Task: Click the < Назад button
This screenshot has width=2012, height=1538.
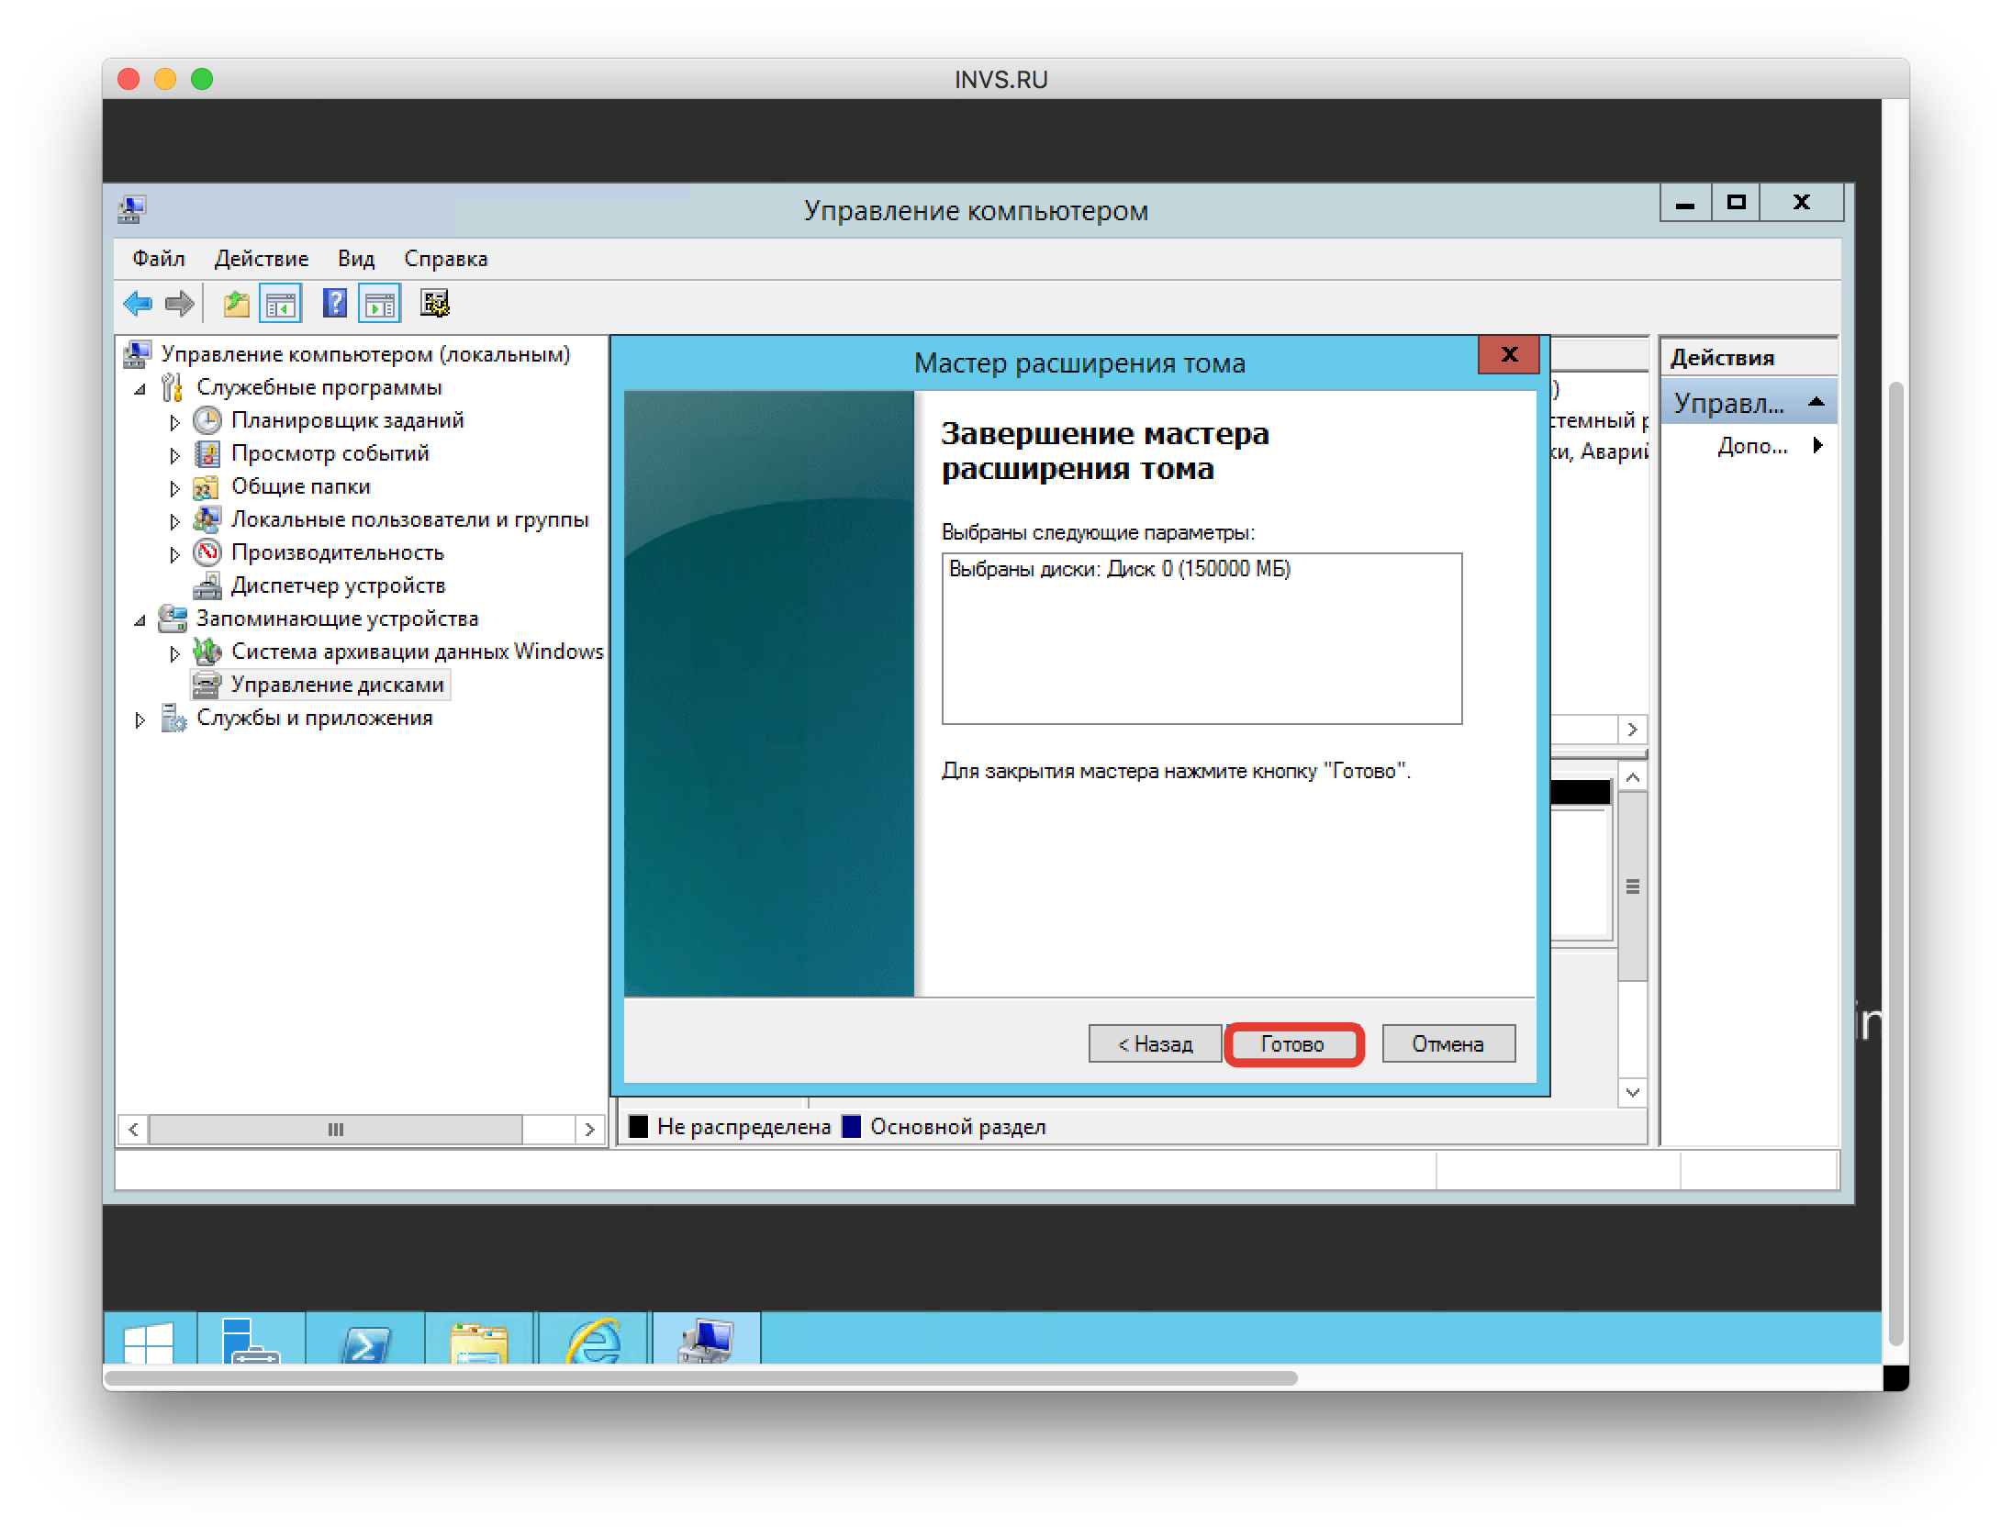Action: point(1155,1044)
